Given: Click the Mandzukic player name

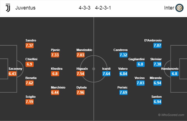Looking at the screenshot, I should tap(84, 50).
